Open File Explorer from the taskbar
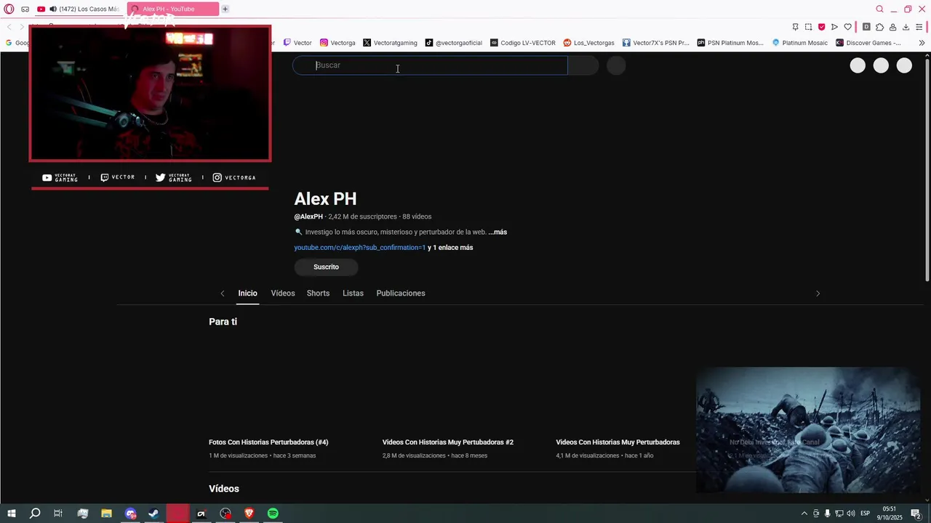Image resolution: width=931 pixels, height=523 pixels. click(106, 514)
